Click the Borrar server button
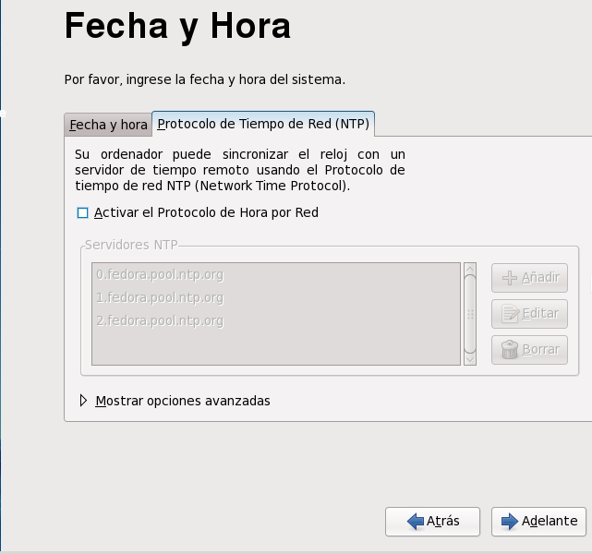 pyautogui.click(x=529, y=350)
